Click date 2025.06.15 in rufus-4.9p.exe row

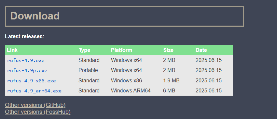[208, 70]
